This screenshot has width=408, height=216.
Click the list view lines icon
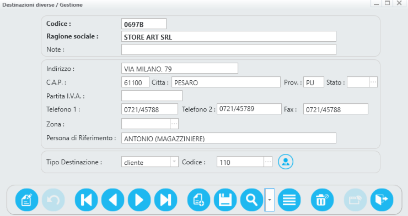click(x=289, y=200)
